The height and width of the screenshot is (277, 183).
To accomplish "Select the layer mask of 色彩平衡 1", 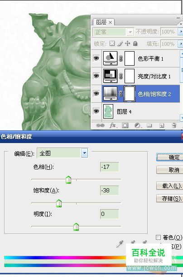I will click(x=130, y=58).
